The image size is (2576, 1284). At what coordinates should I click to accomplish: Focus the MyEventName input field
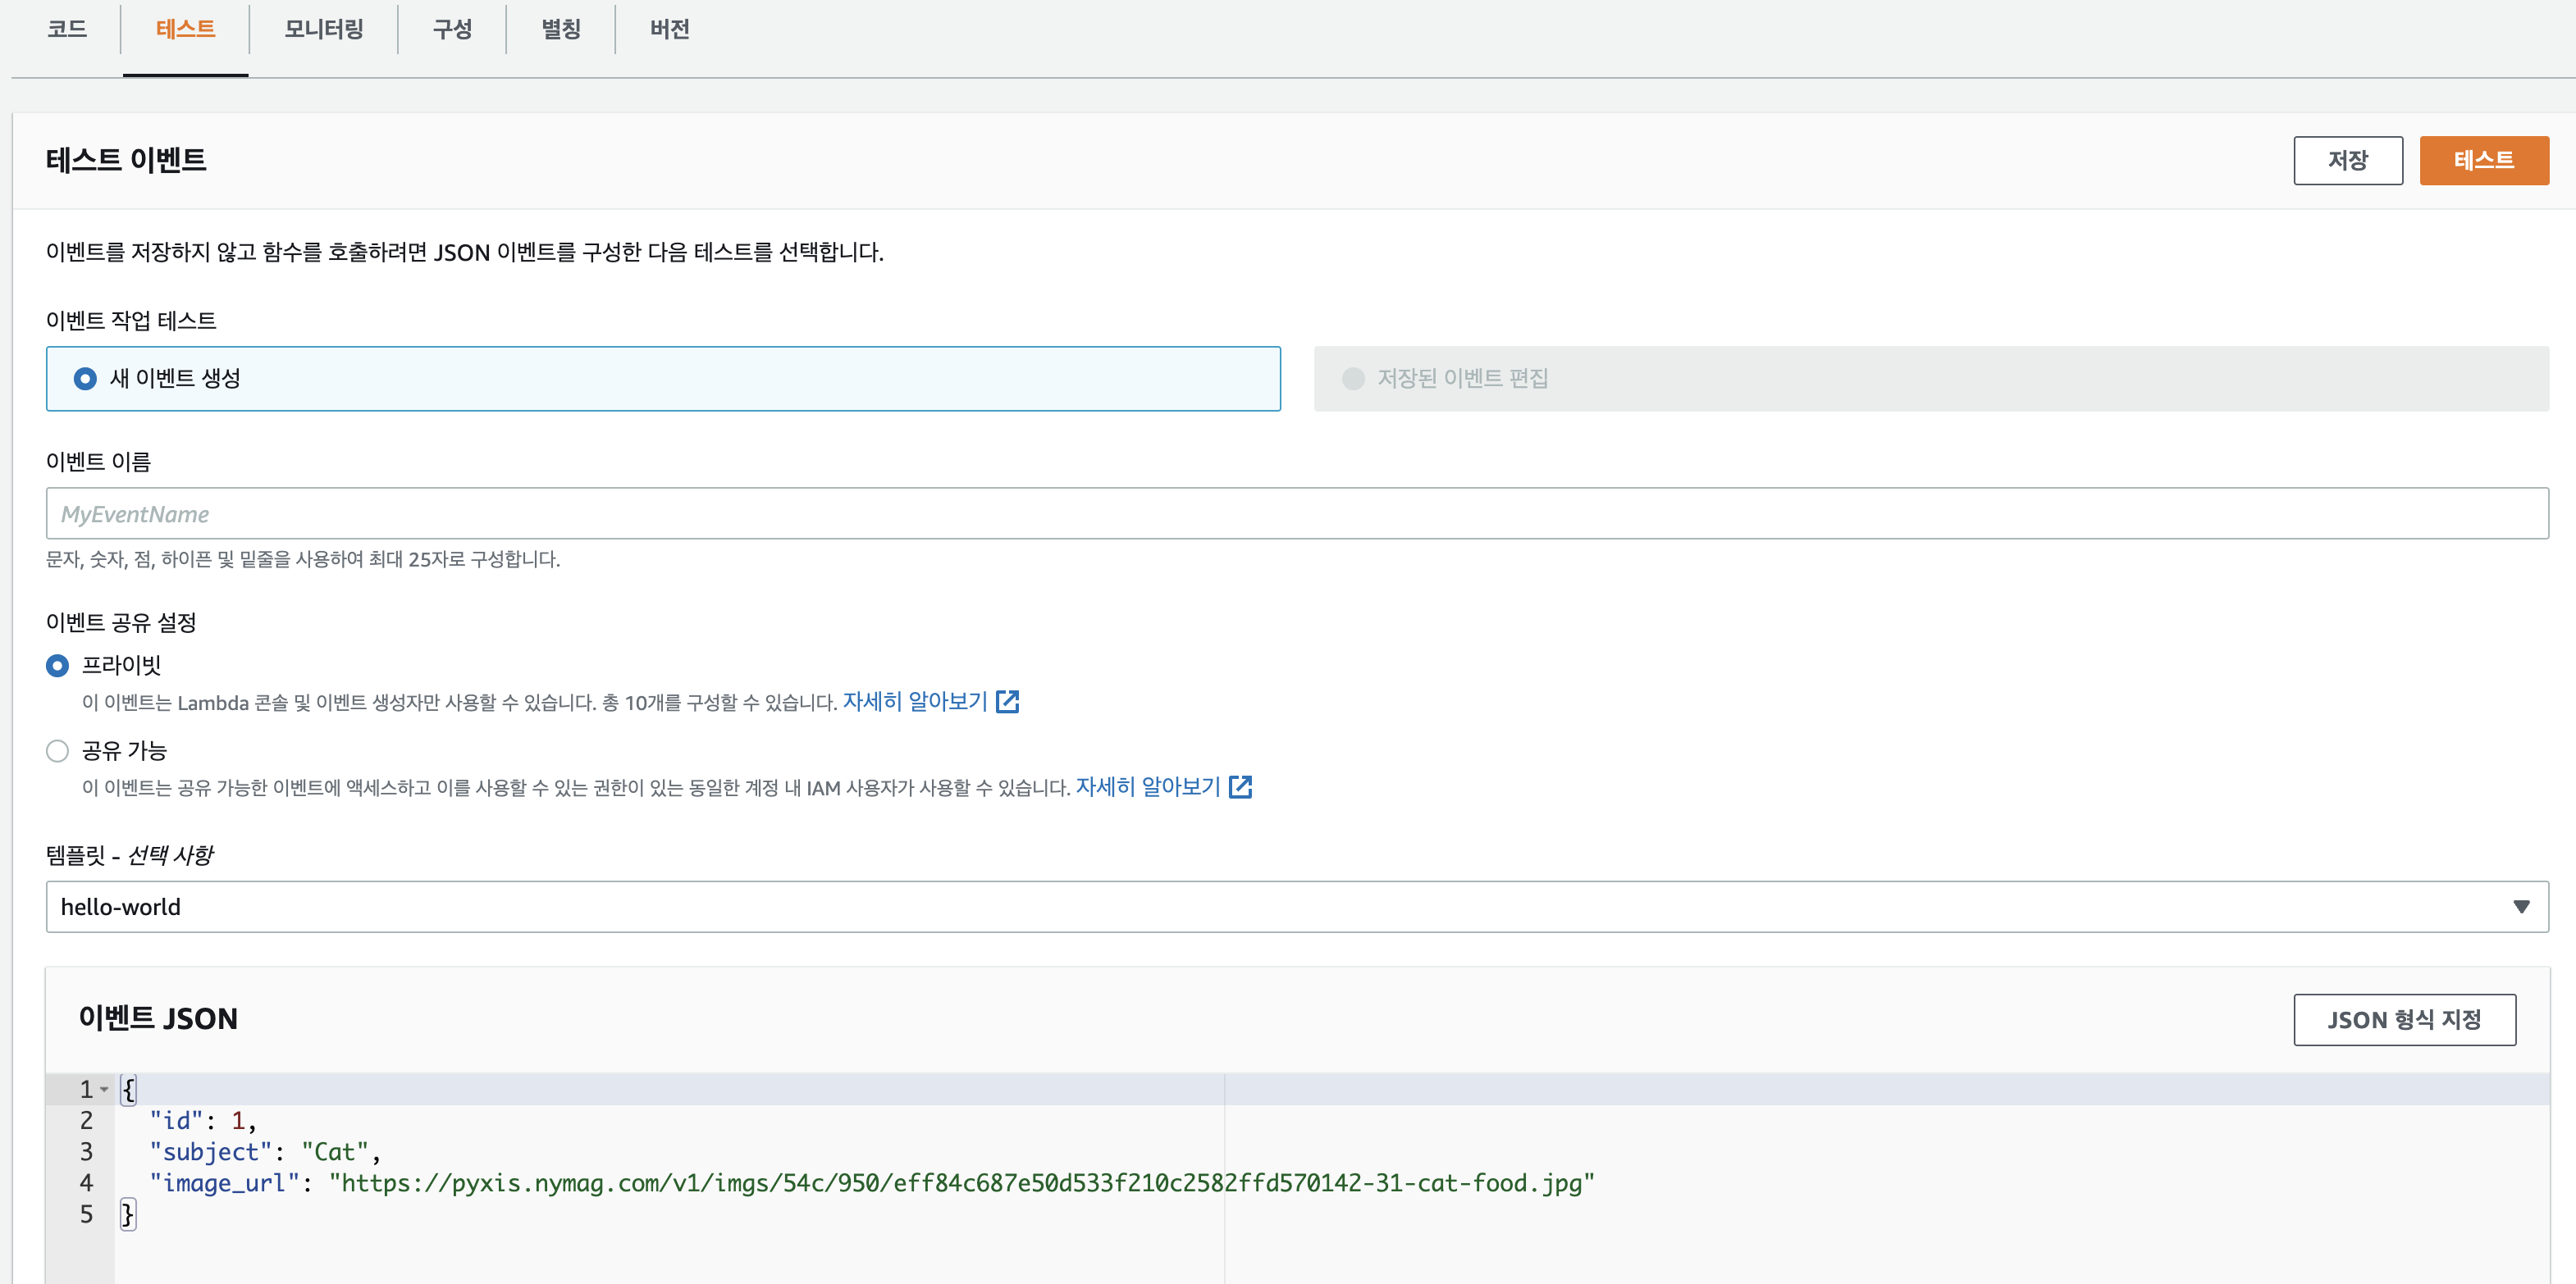(1297, 513)
